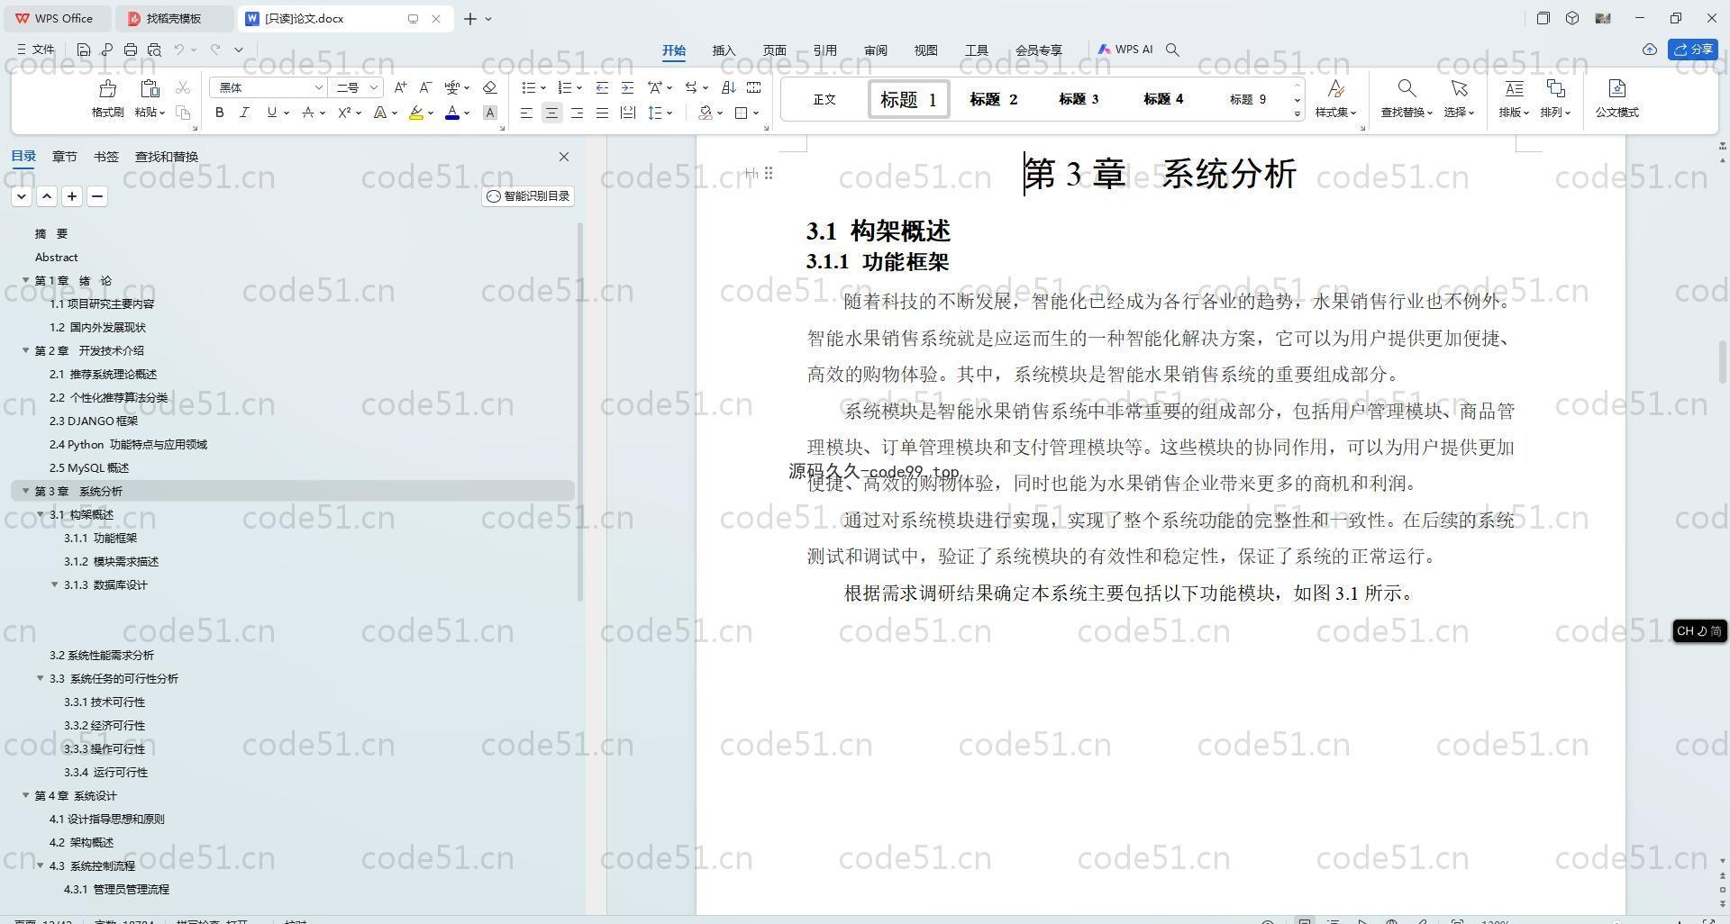Apply the font color swatch

pos(452,113)
